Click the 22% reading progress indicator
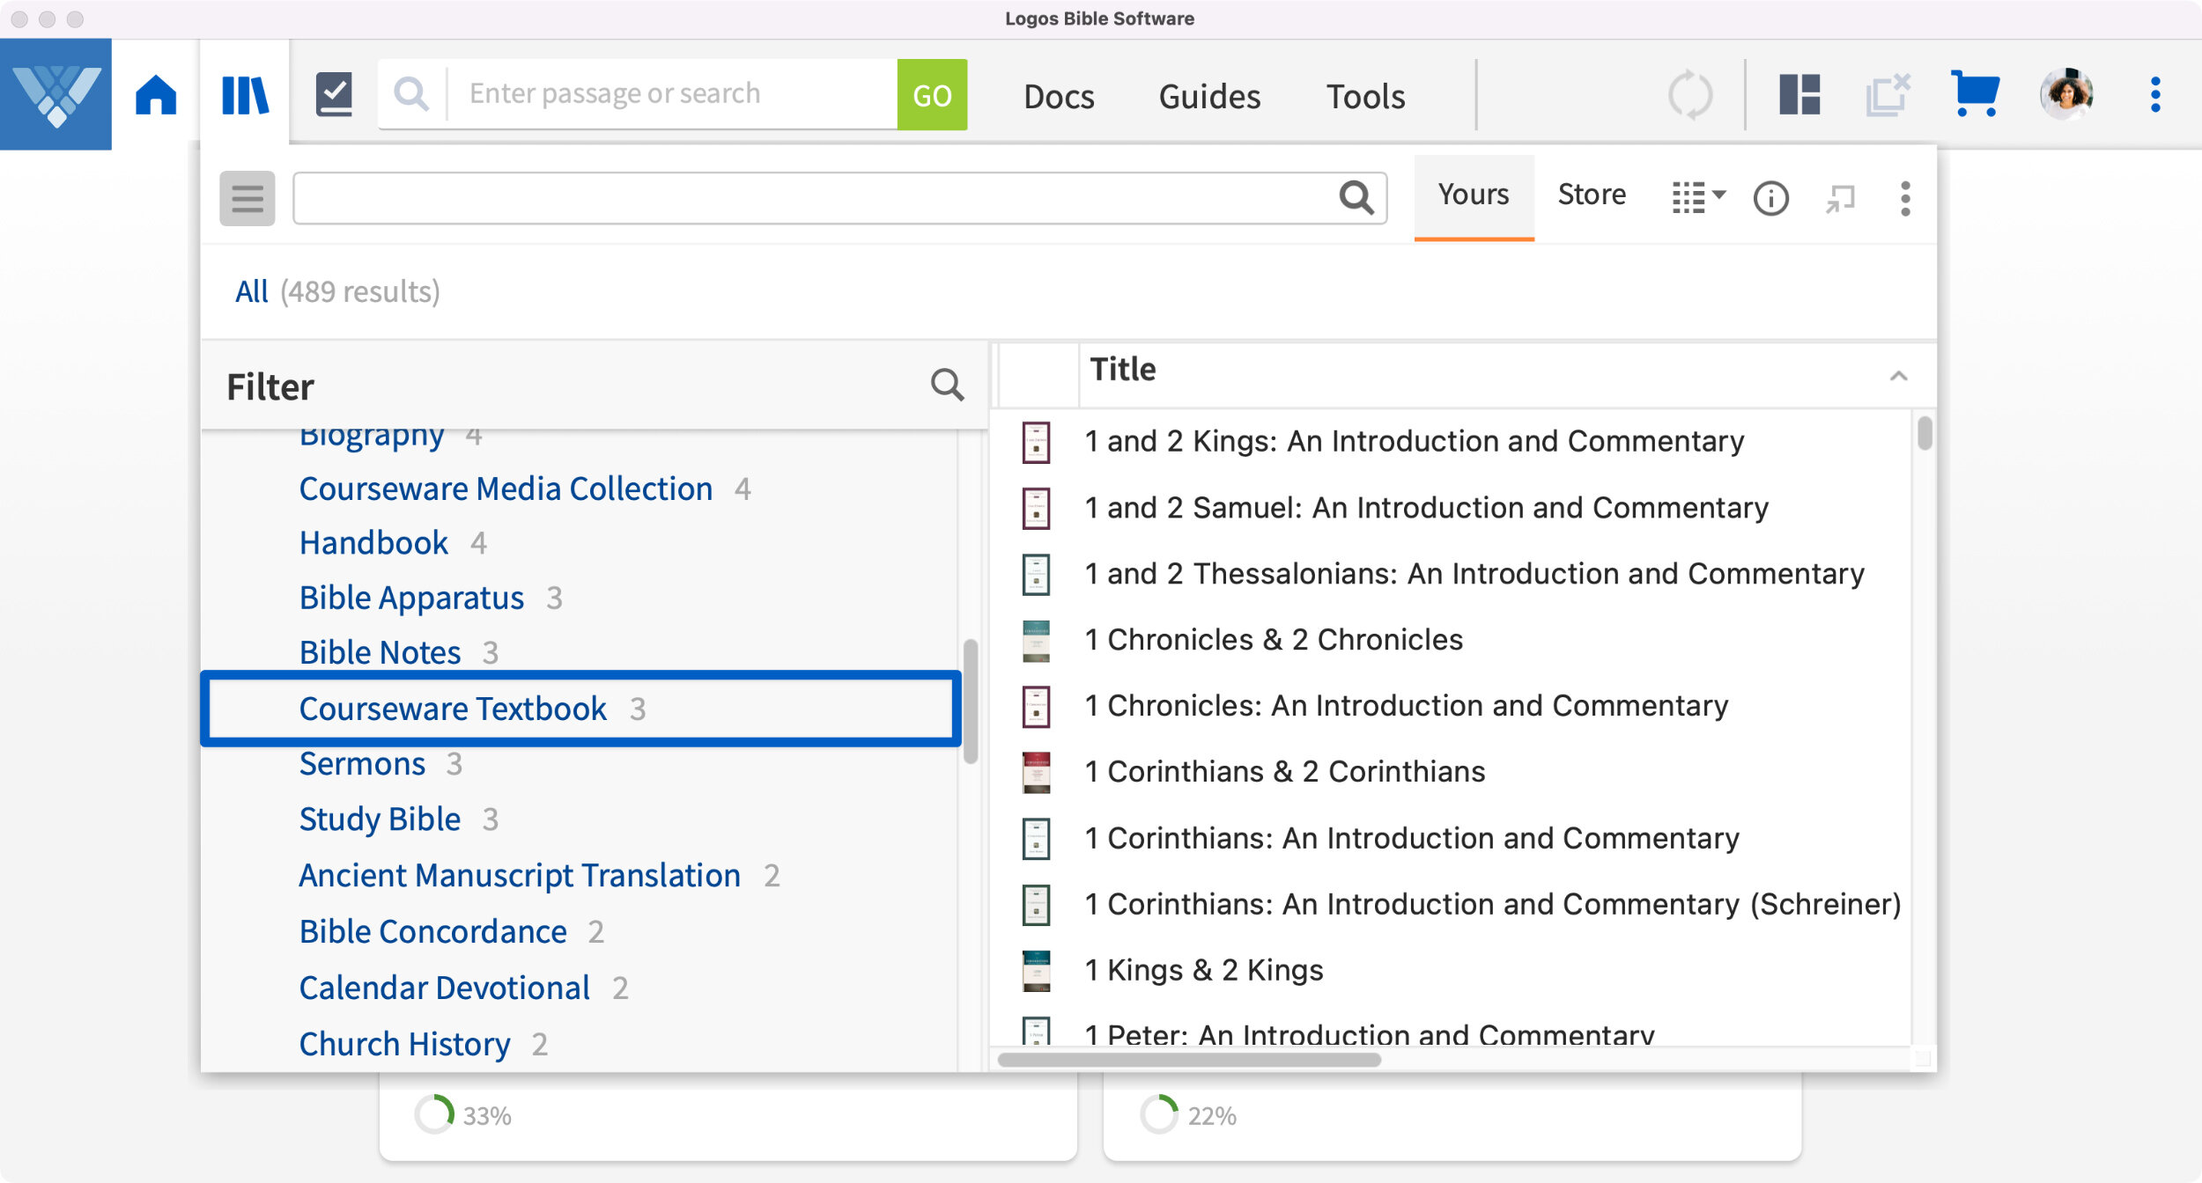Image resolution: width=2202 pixels, height=1183 pixels. 1188,1116
